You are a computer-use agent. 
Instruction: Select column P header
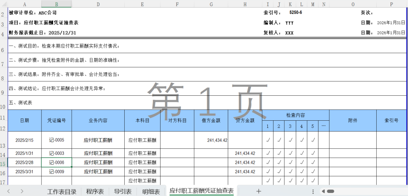point(392,4)
